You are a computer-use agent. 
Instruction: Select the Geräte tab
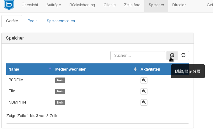[12, 21]
